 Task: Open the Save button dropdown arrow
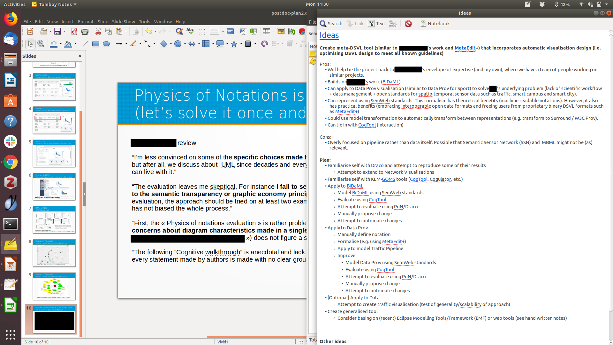pyautogui.click(x=64, y=31)
